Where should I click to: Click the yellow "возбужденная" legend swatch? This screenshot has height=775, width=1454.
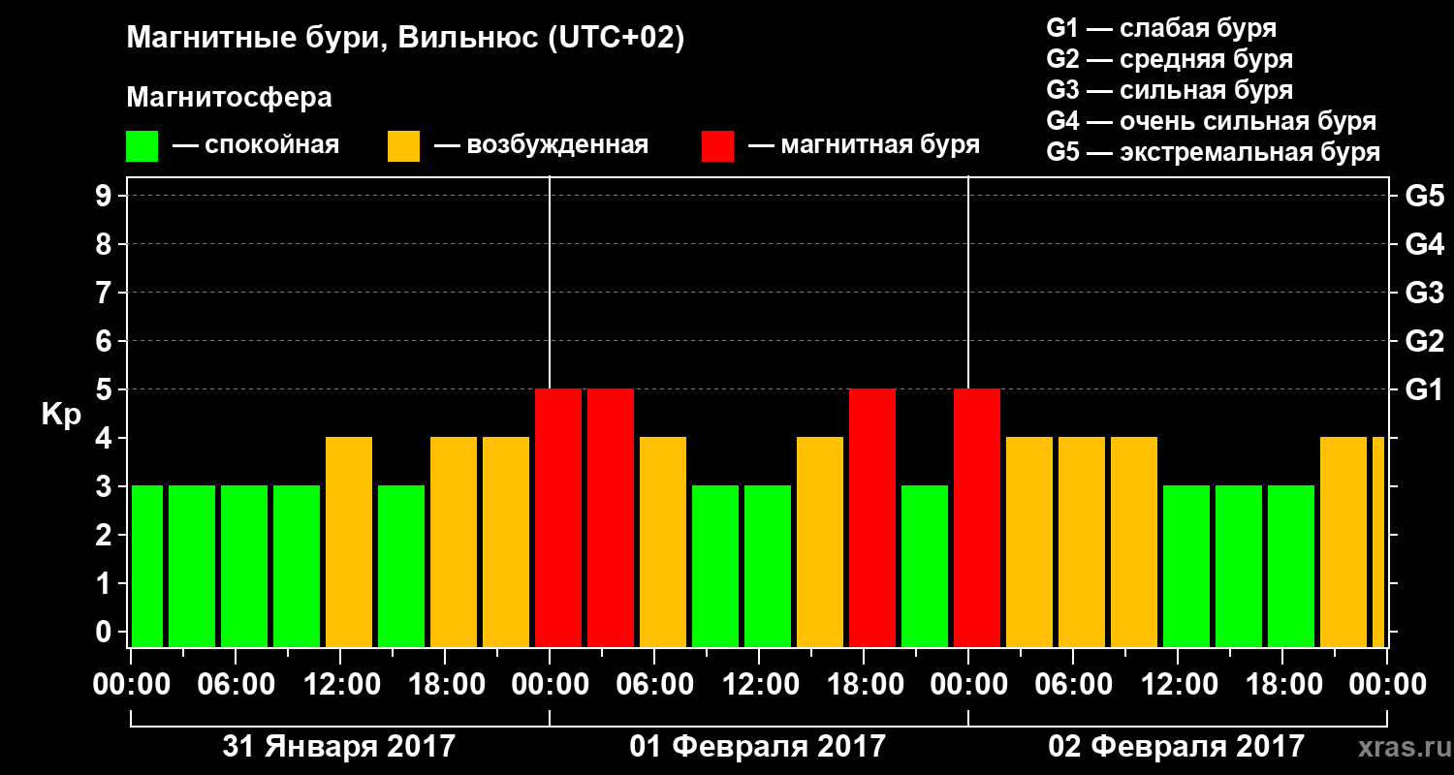pos(403,146)
